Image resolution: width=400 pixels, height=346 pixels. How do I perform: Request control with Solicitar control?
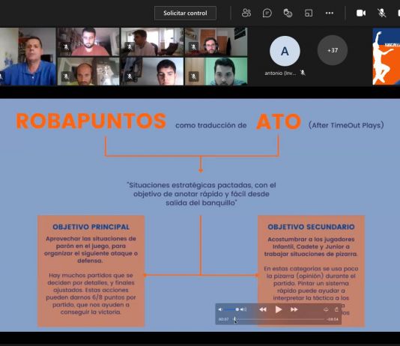click(185, 13)
